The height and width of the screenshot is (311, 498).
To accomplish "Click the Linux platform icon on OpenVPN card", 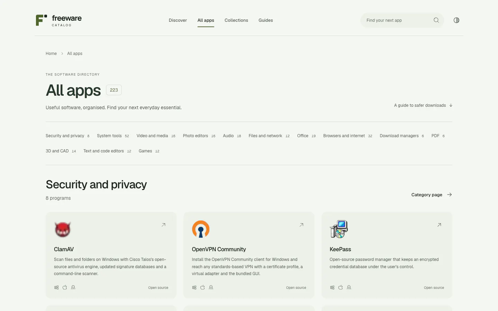I will point(211,288).
